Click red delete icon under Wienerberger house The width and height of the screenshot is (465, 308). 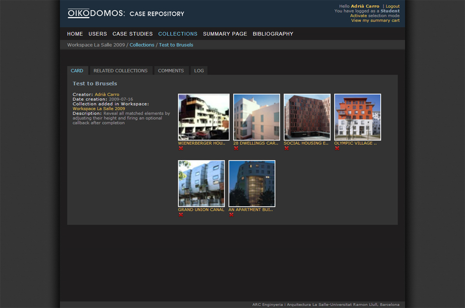181,148
